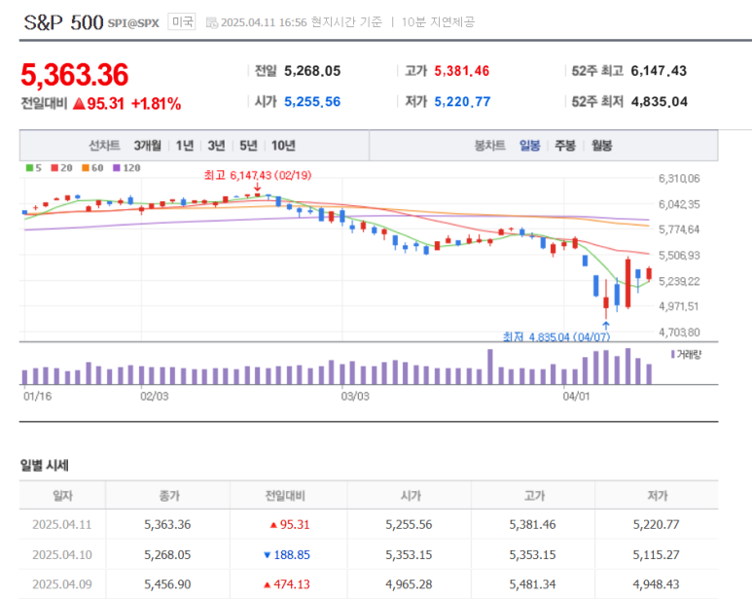This screenshot has width=752, height=599.
Task: Click the 시가 column header in the table
Action: [x=411, y=496]
